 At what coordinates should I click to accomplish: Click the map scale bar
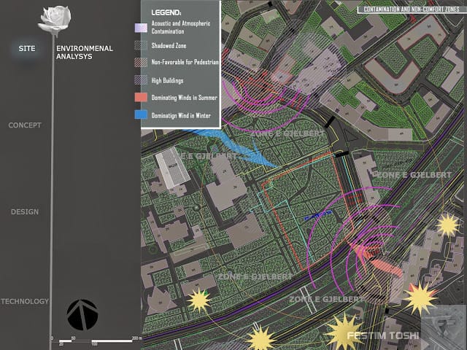click(96, 341)
